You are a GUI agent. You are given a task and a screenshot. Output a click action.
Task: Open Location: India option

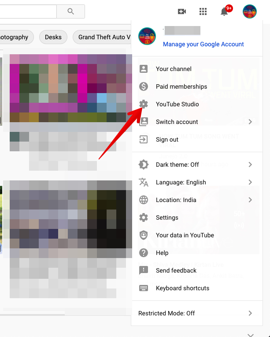pyautogui.click(x=197, y=200)
